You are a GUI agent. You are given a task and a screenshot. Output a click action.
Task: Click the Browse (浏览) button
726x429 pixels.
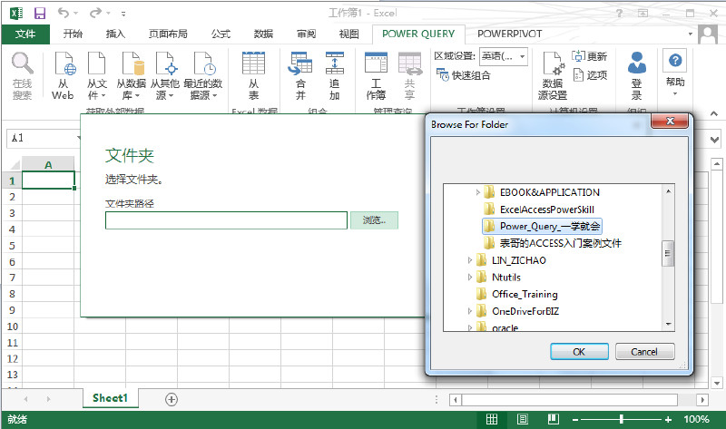(x=374, y=220)
